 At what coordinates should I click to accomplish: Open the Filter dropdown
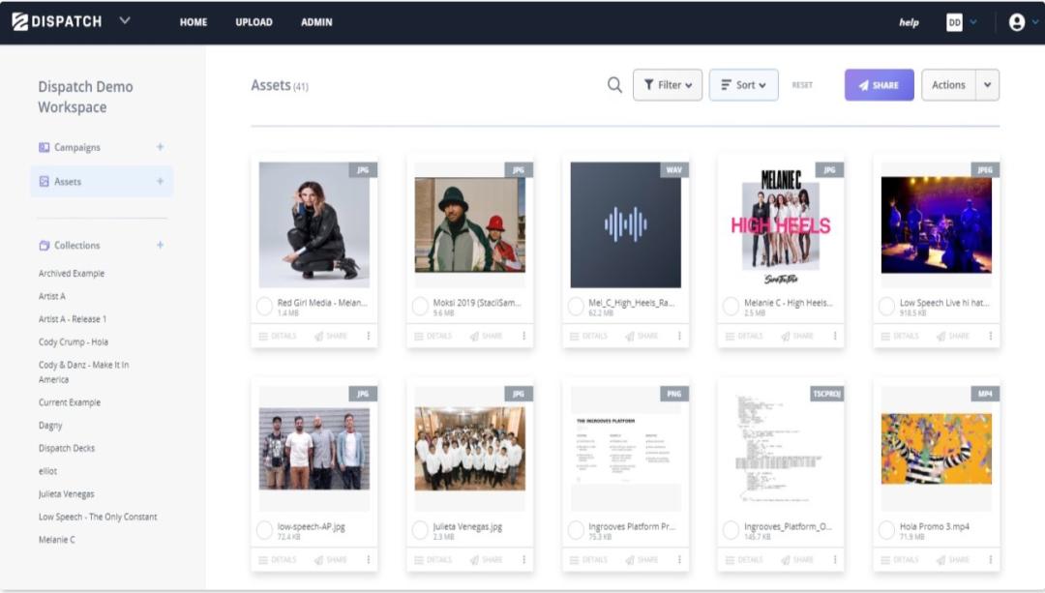667,85
